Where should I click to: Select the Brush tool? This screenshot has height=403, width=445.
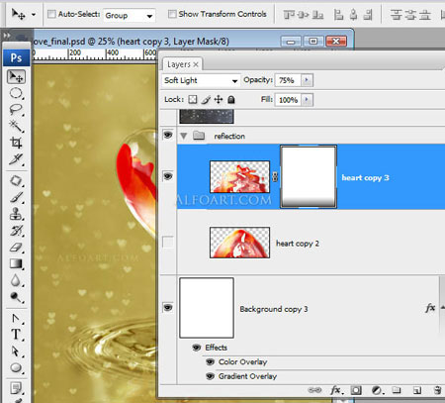point(16,197)
